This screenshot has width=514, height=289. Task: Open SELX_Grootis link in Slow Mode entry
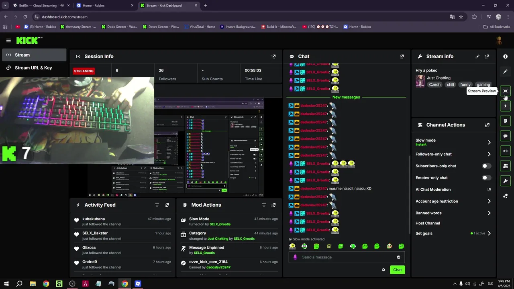coord(220,224)
